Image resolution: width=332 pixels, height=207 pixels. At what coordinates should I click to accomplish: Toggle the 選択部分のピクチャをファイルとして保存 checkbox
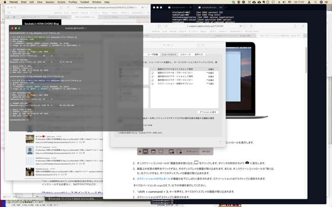pos(153,77)
